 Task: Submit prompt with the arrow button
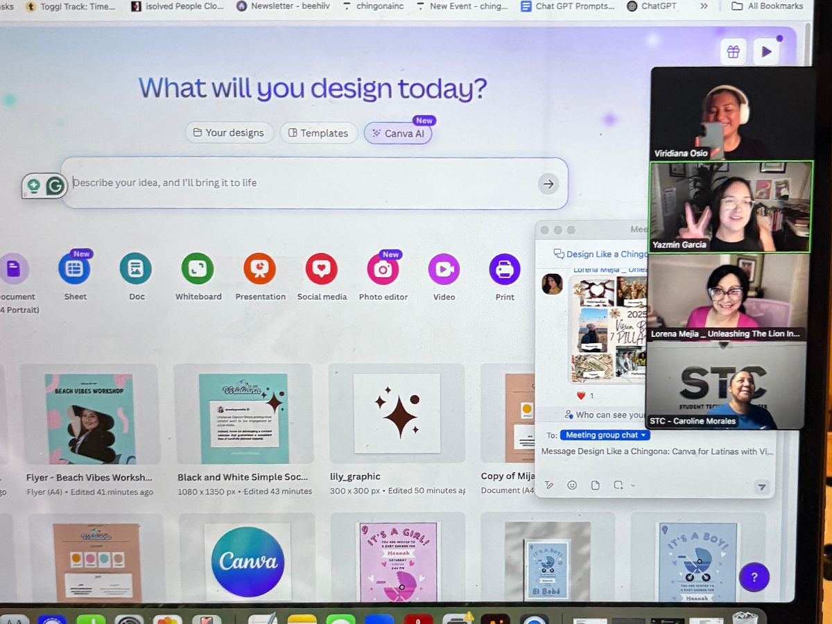[x=548, y=184]
